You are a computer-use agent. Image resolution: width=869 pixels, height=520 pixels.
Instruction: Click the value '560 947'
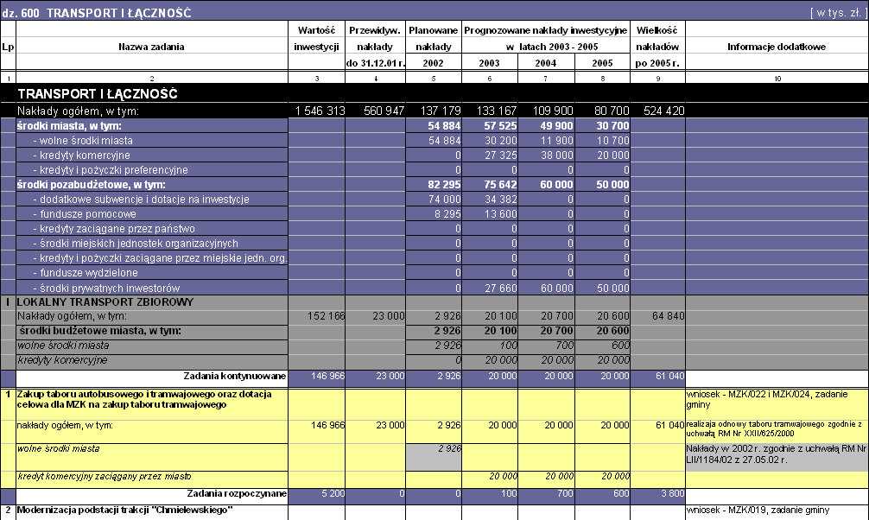click(384, 111)
